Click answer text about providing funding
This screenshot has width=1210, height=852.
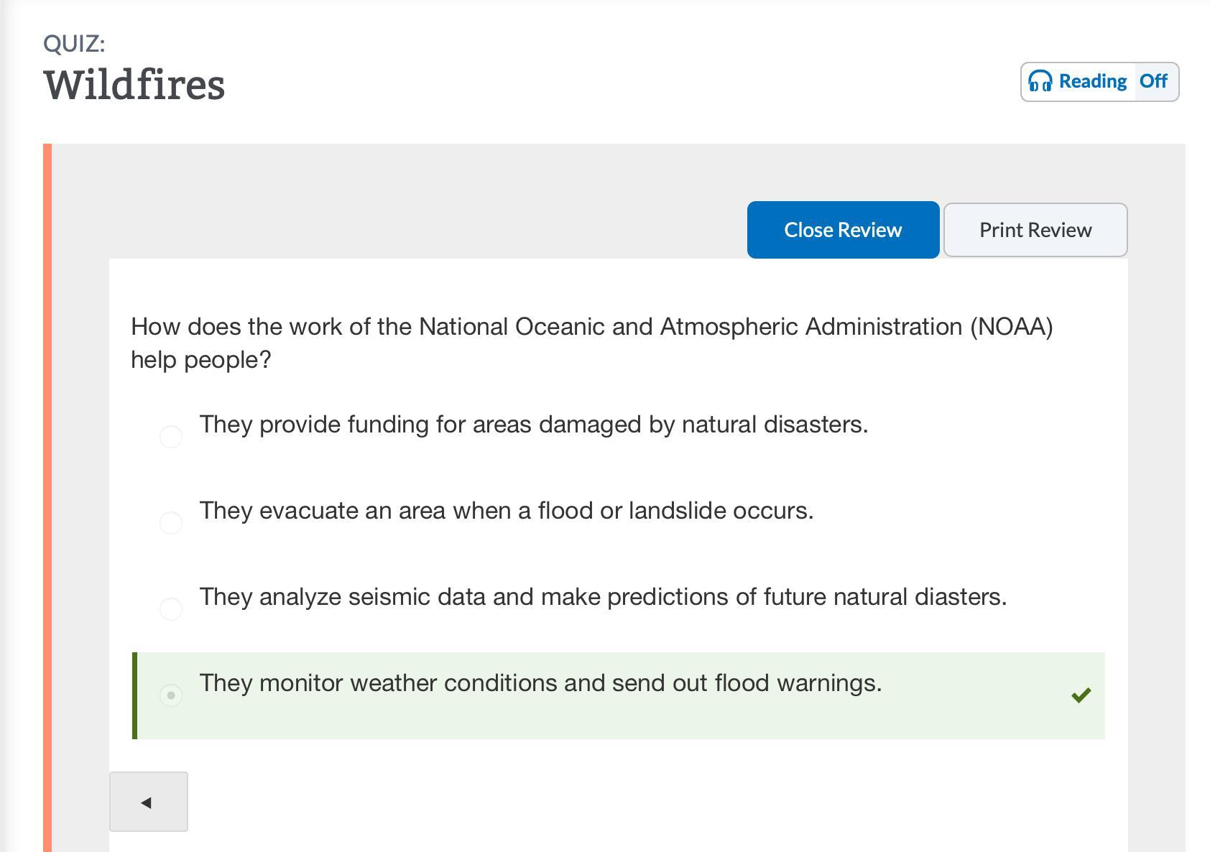click(x=533, y=425)
